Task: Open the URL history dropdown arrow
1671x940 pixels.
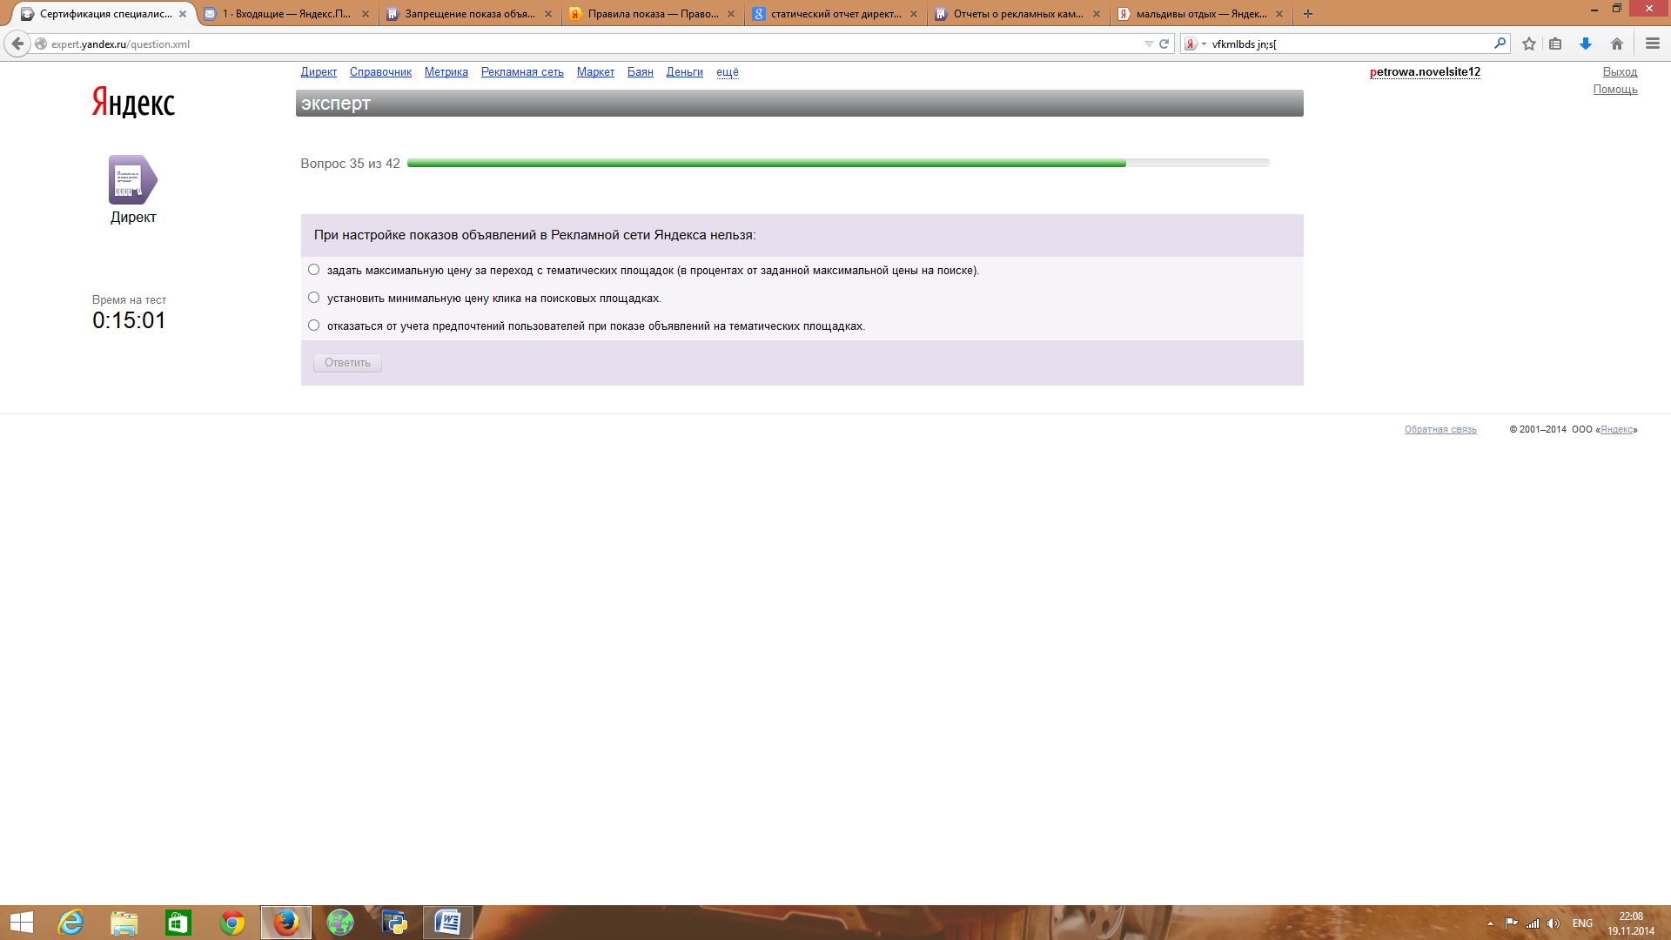Action: 1149,44
